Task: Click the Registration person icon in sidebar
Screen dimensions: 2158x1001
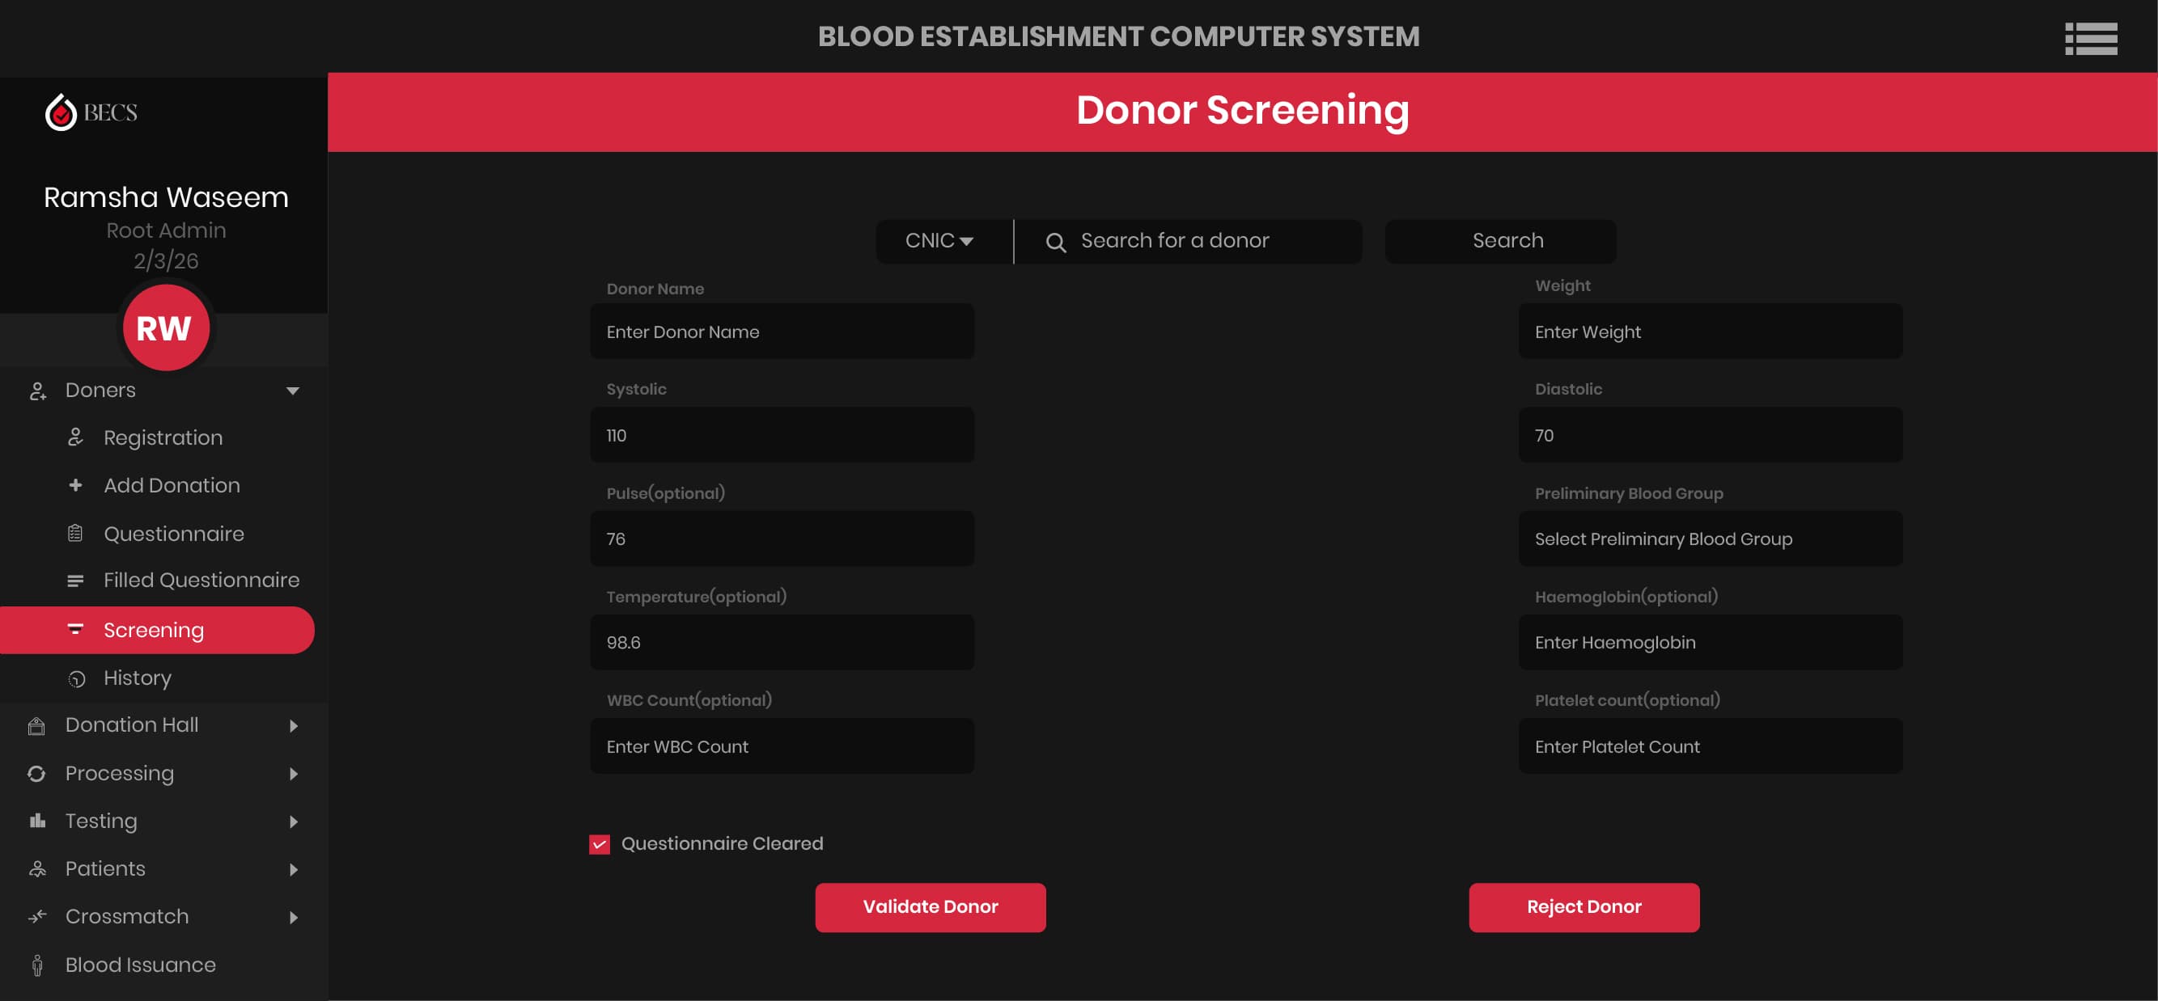Action: [x=75, y=437]
